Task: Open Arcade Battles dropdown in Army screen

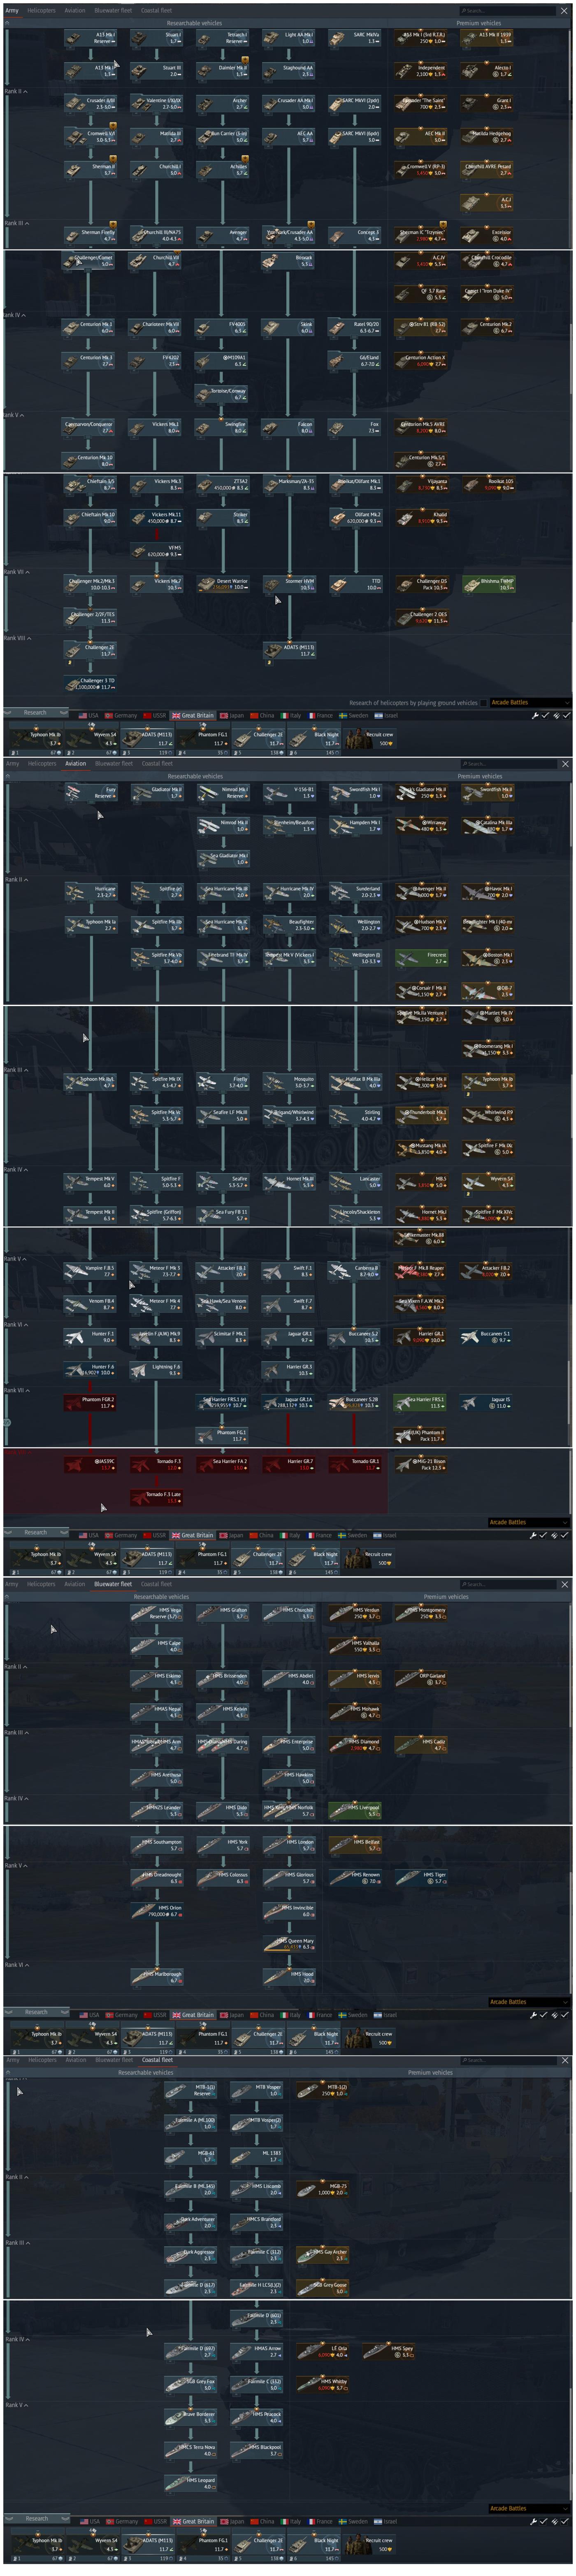Action: pyautogui.click(x=529, y=703)
